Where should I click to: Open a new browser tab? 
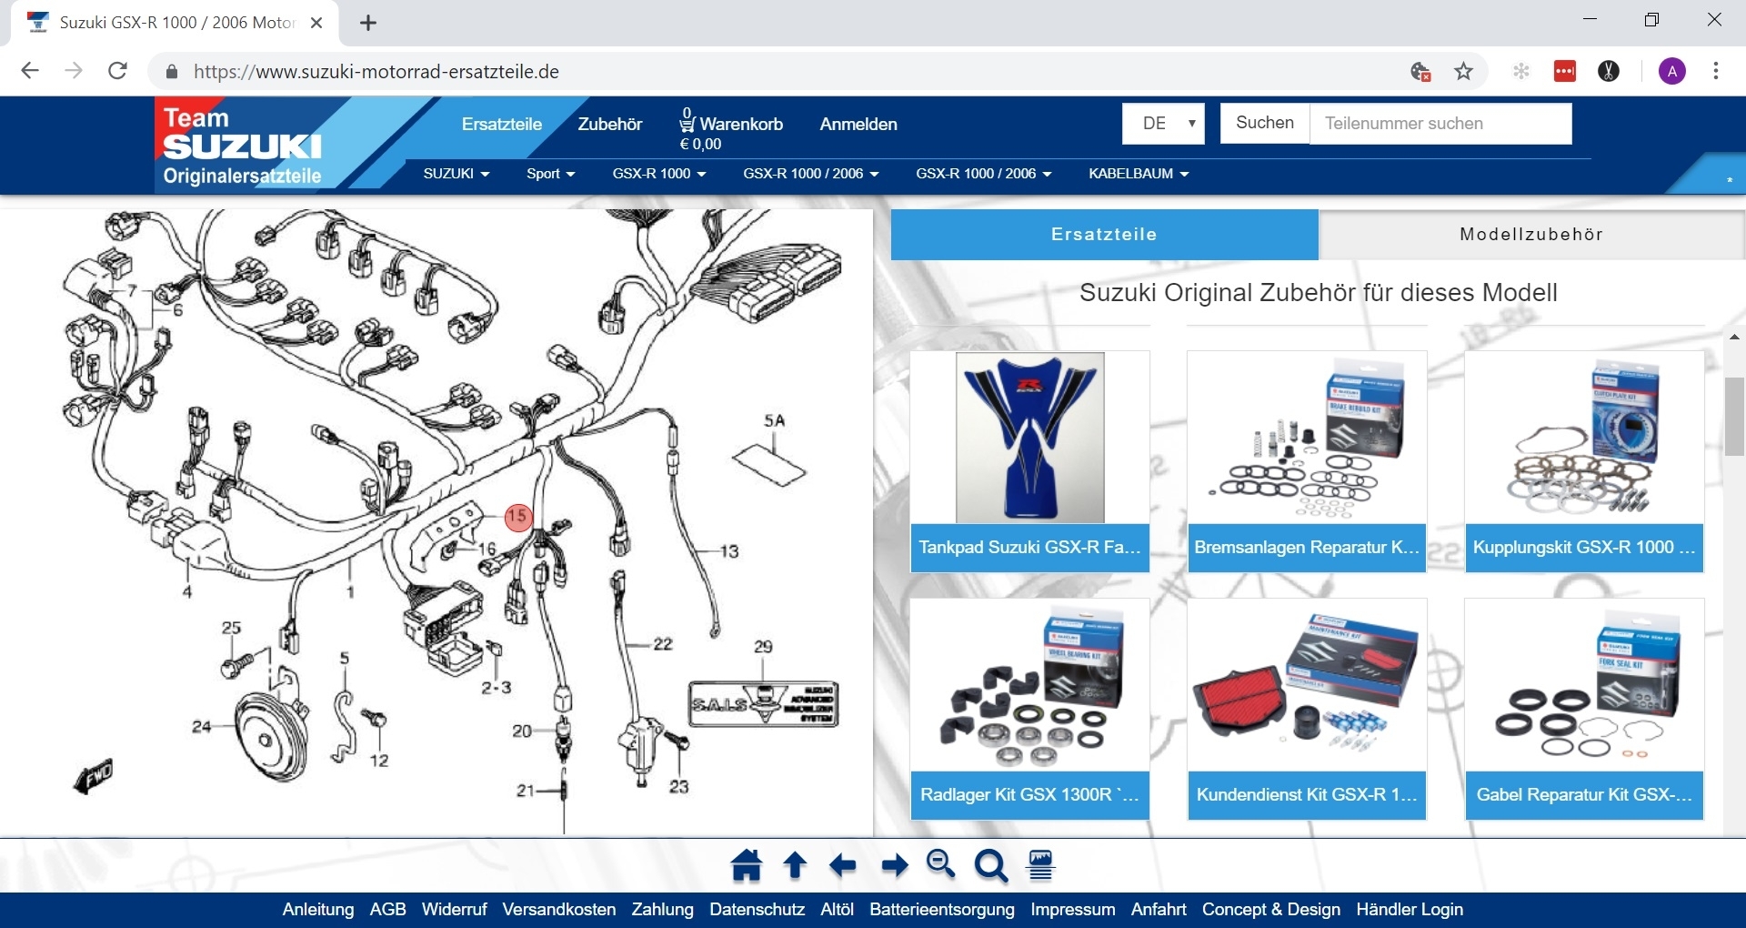368,24
